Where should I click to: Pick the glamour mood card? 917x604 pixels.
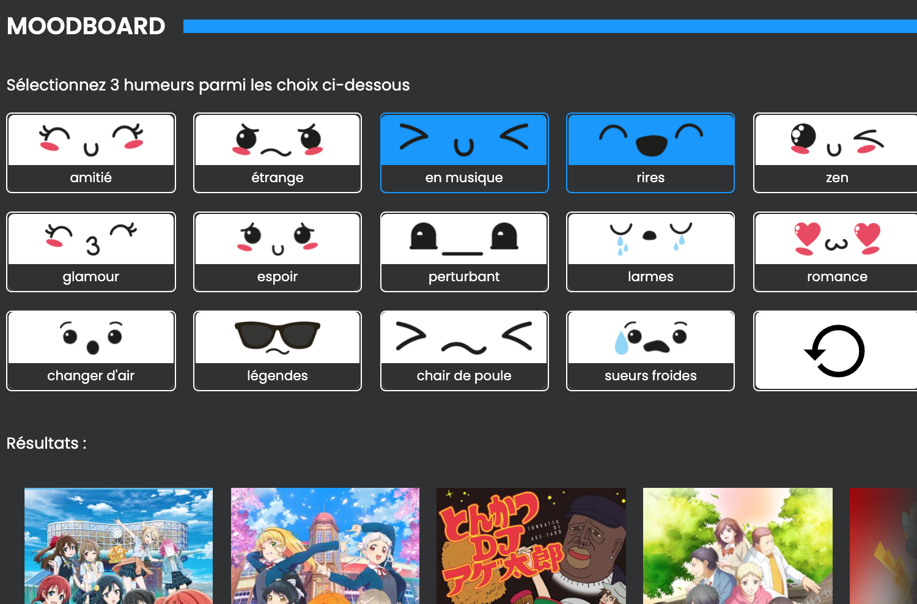pyautogui.click(x=91, y=252)
